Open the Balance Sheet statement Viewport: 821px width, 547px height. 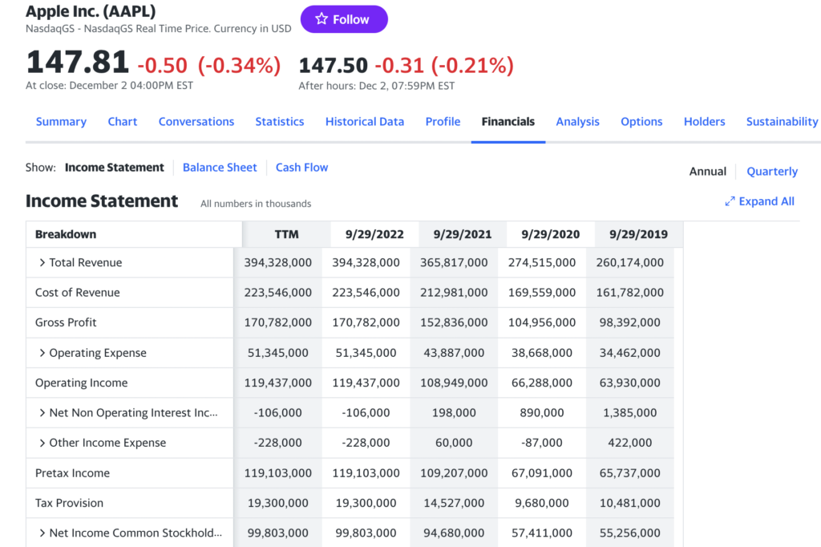point(220,168)
